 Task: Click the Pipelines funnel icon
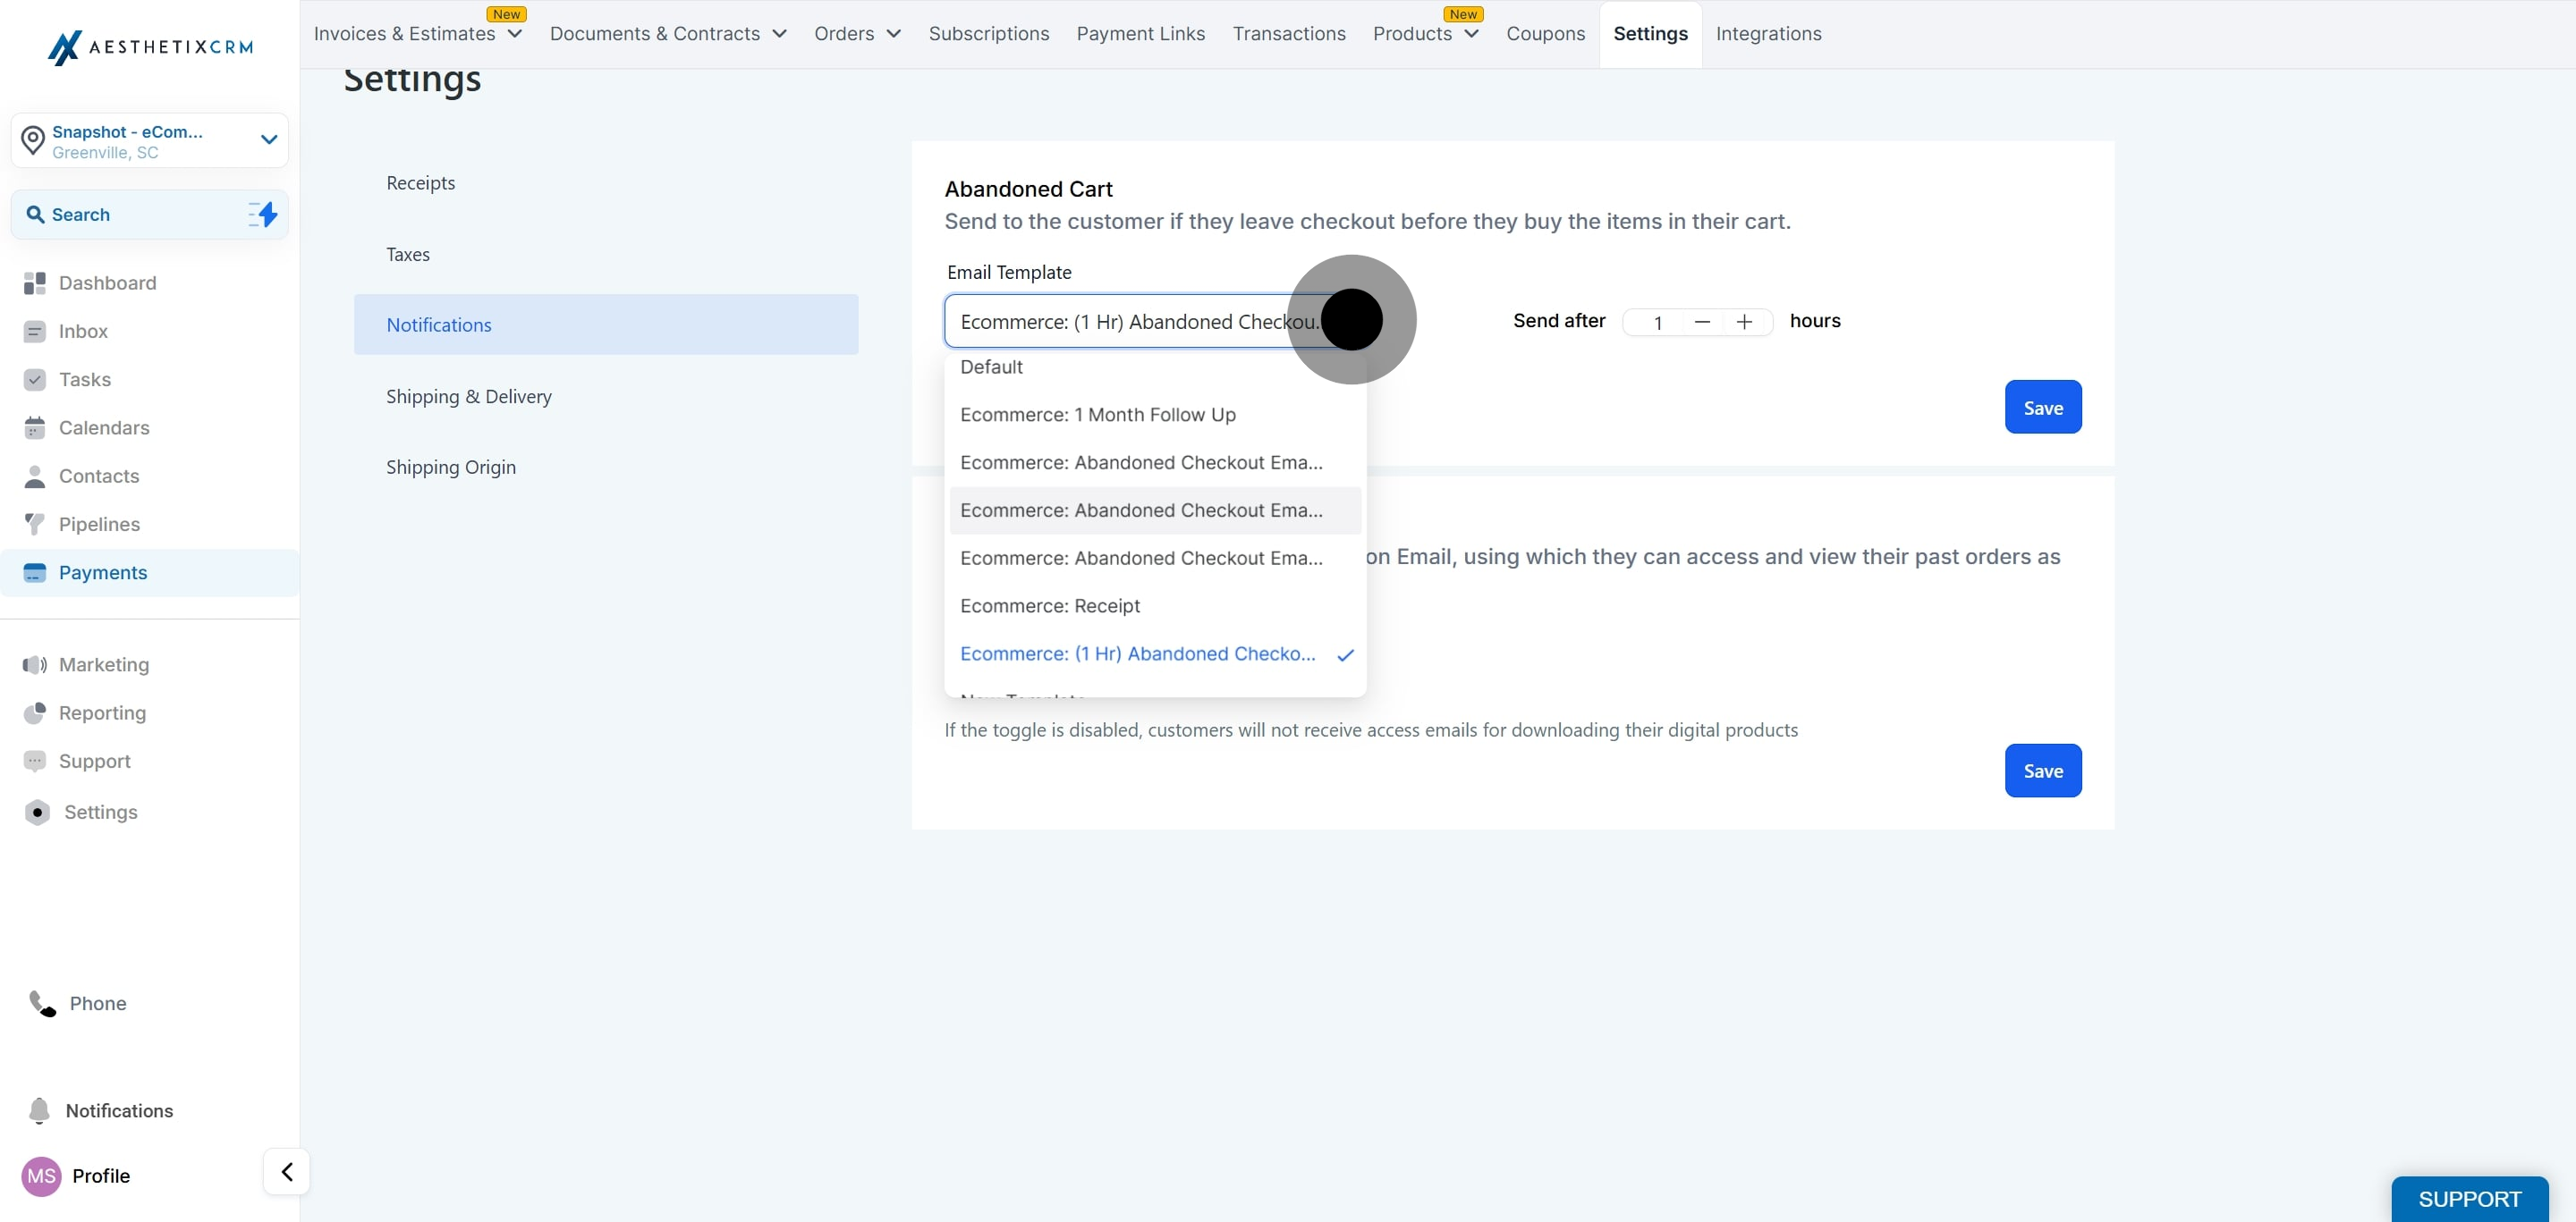coord(35,525)
